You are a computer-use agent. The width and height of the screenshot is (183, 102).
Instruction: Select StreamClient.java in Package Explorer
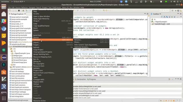click(20, 60)
